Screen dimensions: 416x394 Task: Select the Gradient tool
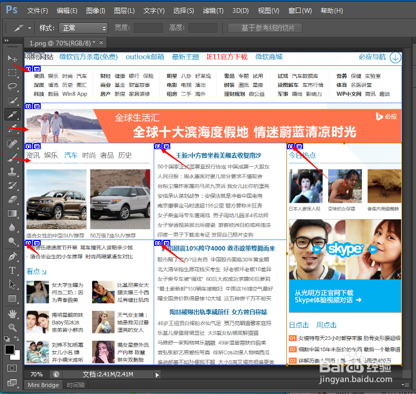click(12, 213)
